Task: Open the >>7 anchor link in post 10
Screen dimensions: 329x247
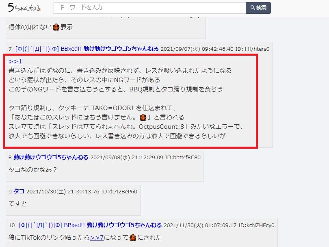Action: (x=97, y=238)
